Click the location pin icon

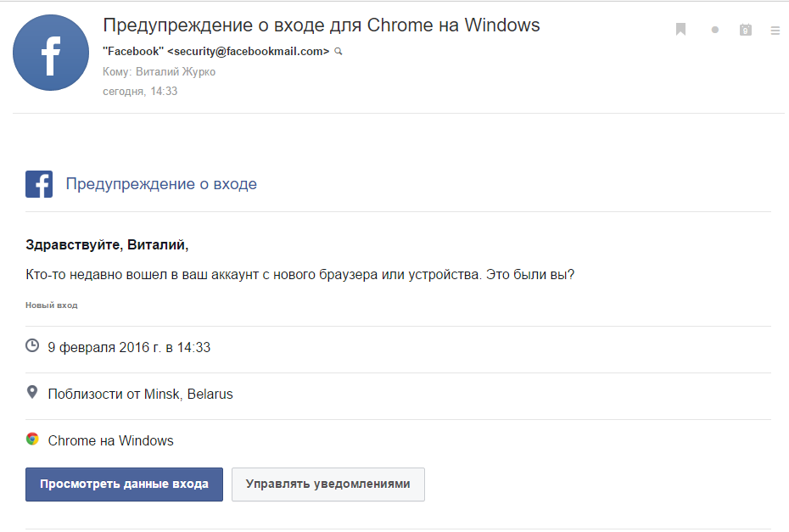32,393
